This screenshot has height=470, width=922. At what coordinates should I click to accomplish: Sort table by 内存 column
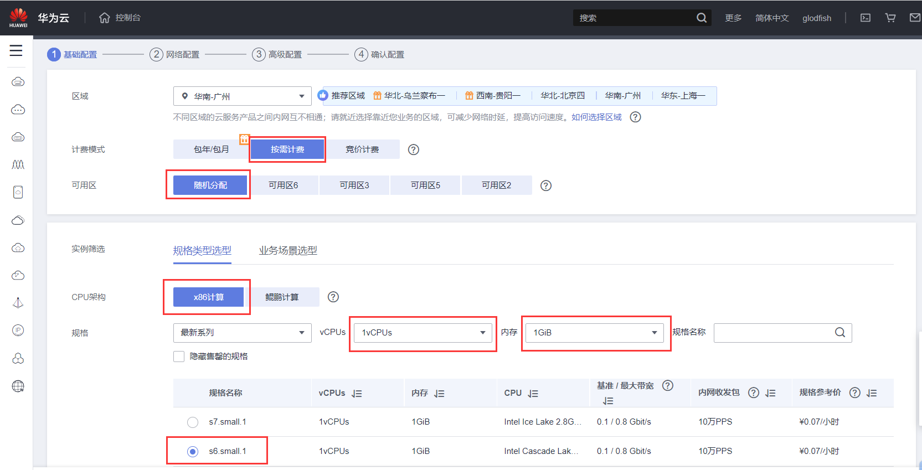439,394
